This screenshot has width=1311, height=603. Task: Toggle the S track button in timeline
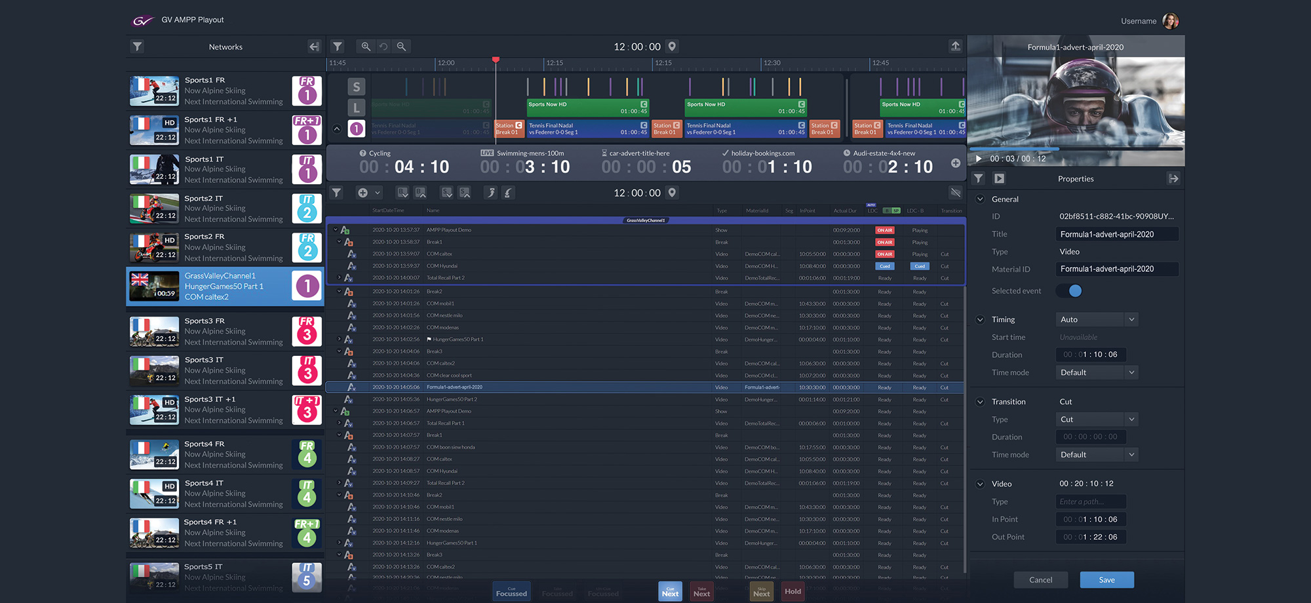pyautogui.click(x=356, y=87)
